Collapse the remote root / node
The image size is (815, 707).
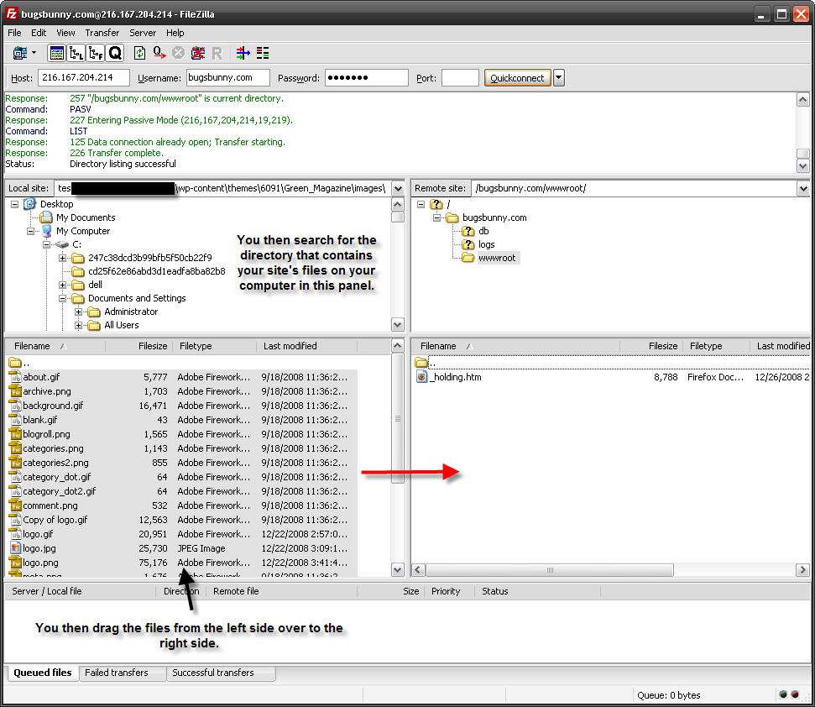[x=421, y=204]
